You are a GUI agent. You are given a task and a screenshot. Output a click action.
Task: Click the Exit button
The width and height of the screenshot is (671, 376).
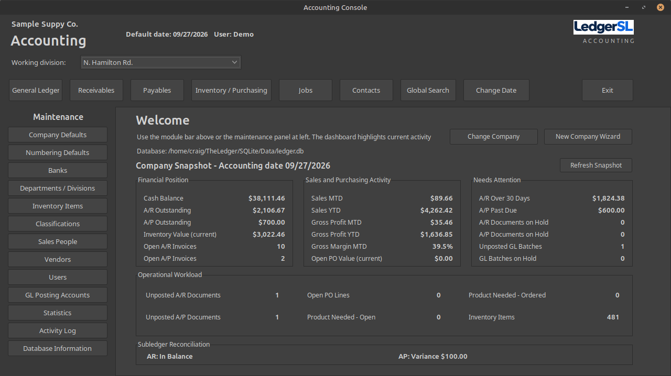(x=608, y=90)
